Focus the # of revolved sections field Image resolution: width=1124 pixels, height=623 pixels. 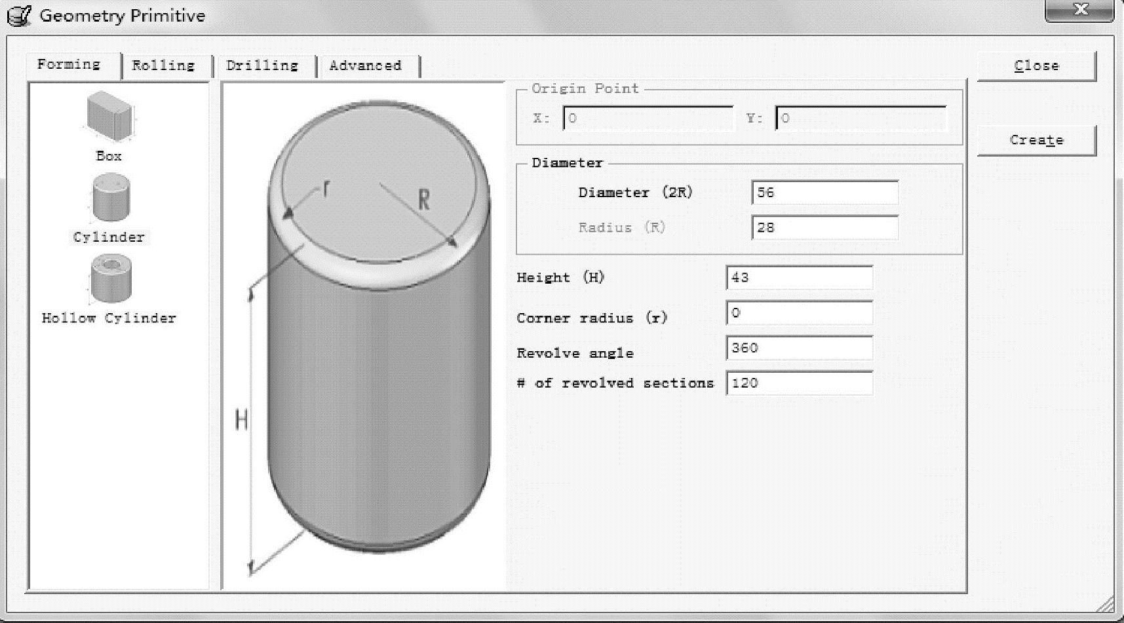coord(799,383)
